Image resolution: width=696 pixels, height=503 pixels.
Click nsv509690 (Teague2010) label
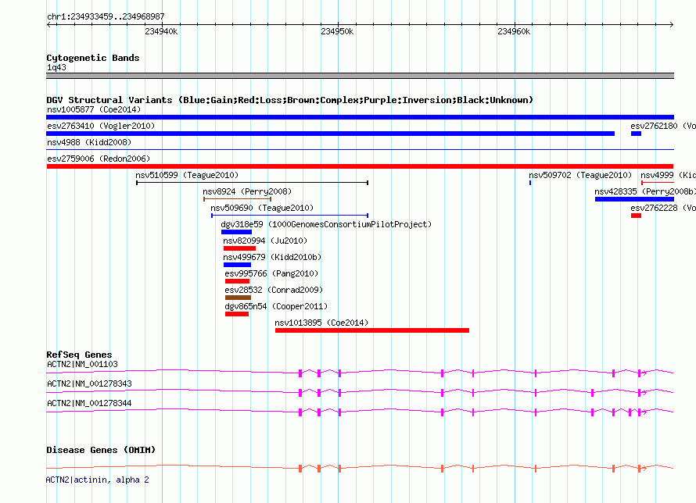point(262,208)
